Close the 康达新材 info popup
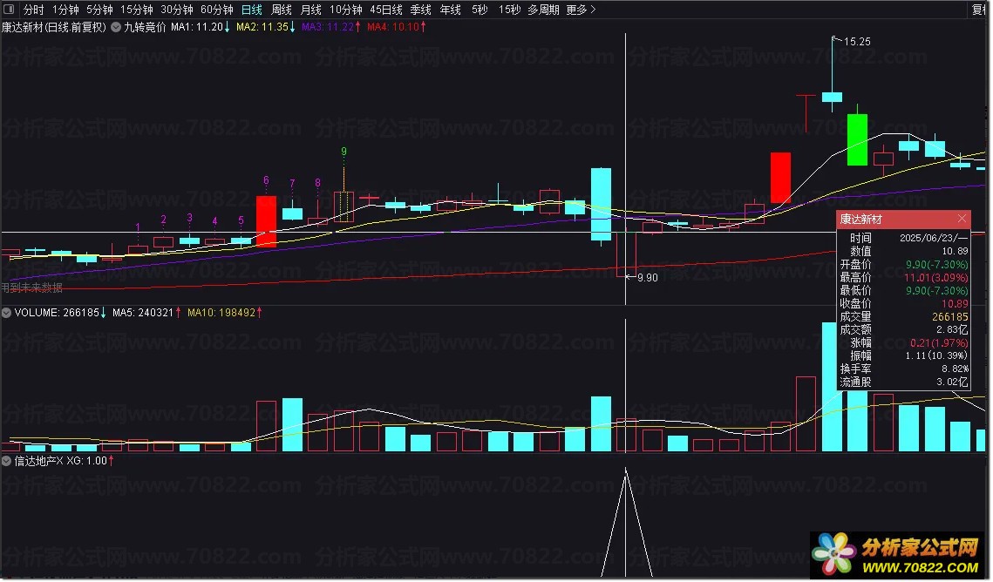The image size is (993, 582). [x=962, y=219]
